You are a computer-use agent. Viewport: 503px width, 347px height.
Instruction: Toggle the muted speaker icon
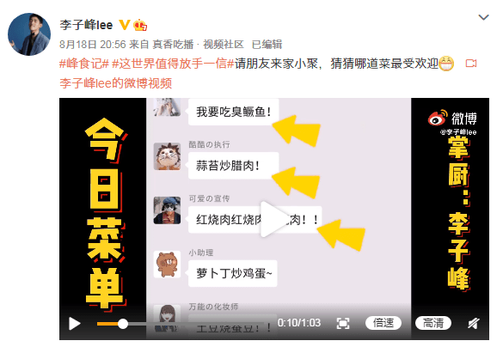coord(474,323)
